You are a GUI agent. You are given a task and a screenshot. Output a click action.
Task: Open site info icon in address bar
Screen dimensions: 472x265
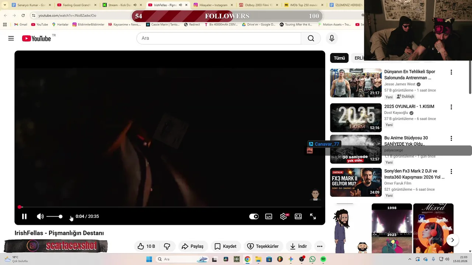34,15
